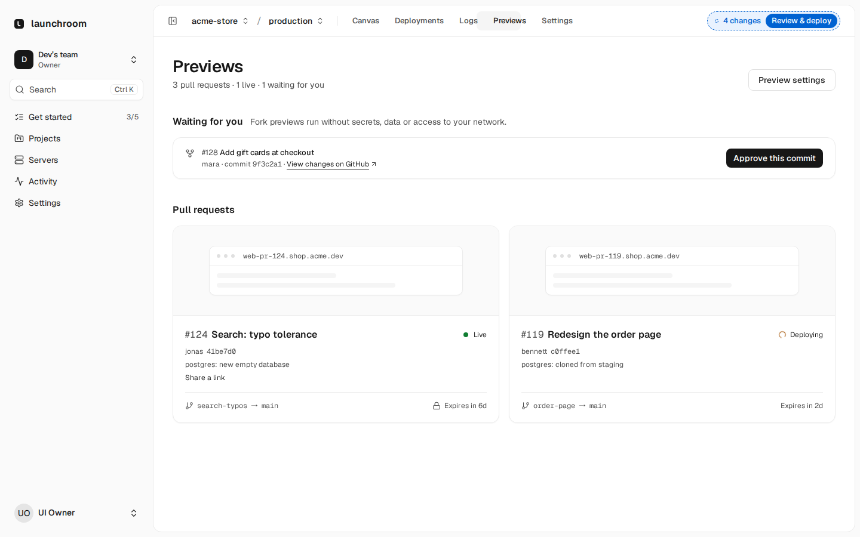The height and width of the screenshot is (537, 860).
Task: Click the Servers sidebar icon
Action: pyautogui.click(x=19, y=160)
